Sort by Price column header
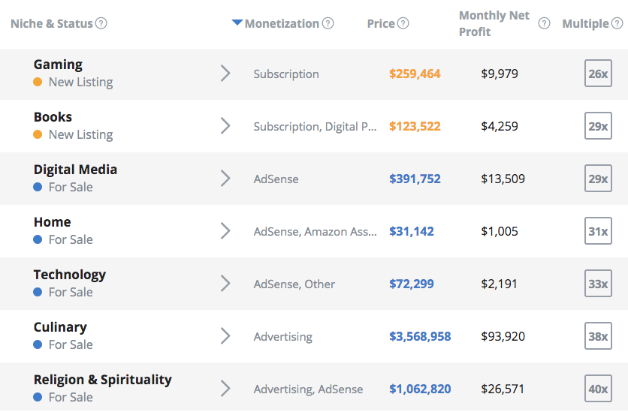The height and width of the screenshot is (412, 628). point(381,23)
